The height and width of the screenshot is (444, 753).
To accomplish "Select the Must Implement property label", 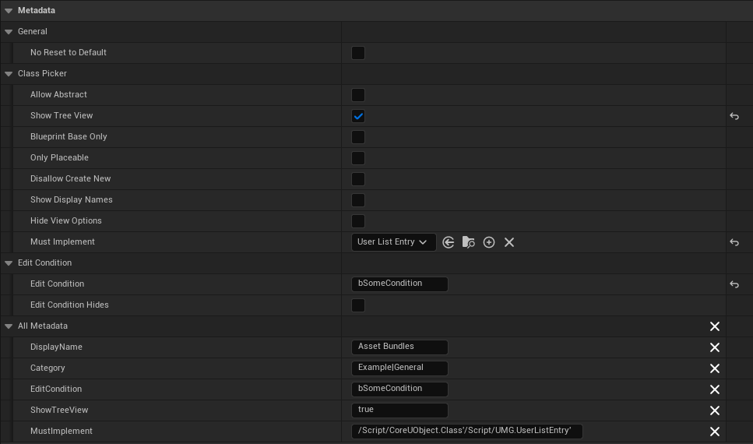I will (x=62, y=241).
